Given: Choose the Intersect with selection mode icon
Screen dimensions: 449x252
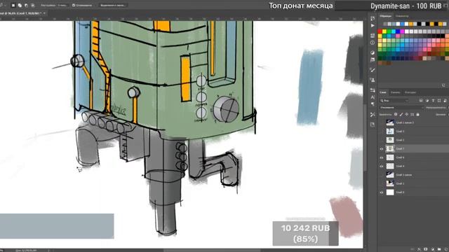Looking at the screenshot, I should point(33,5).
